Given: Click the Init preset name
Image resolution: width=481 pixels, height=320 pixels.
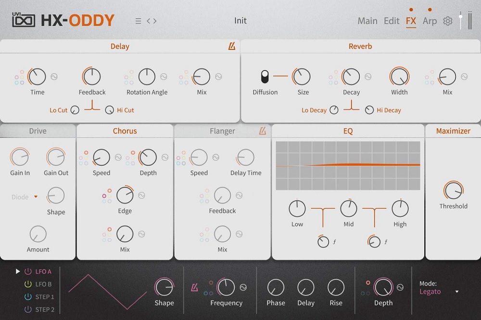Looking at the screenshot, I should 240,21.
